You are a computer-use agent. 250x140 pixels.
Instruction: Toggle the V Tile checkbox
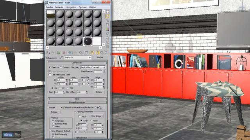[x=88, y=84]
